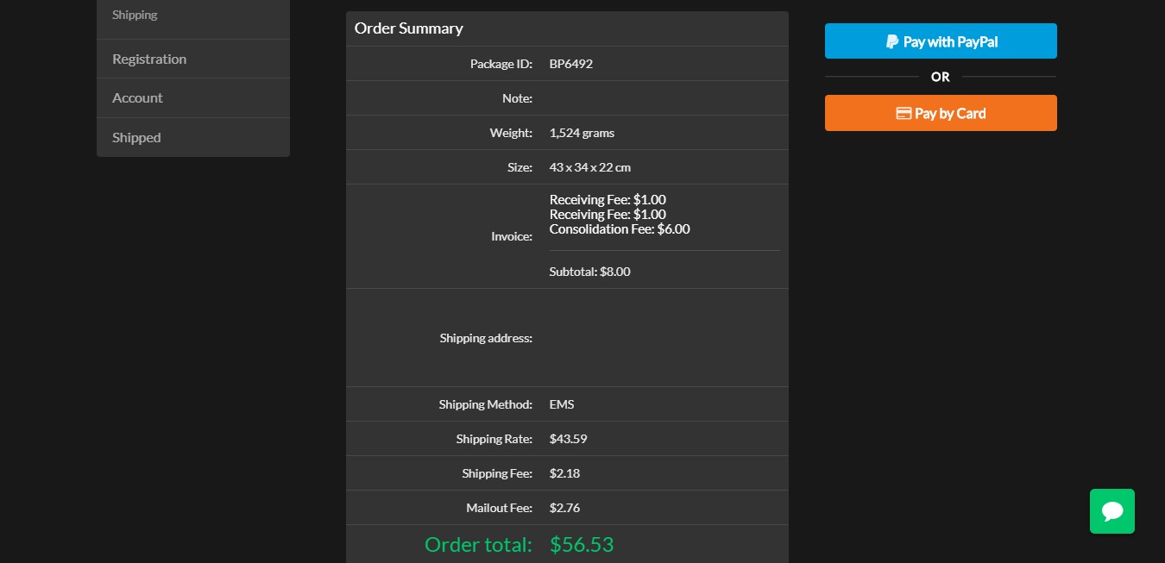Click package ID BP6492
Viewport: 1165px width, 563px height.
coord(570,64)
